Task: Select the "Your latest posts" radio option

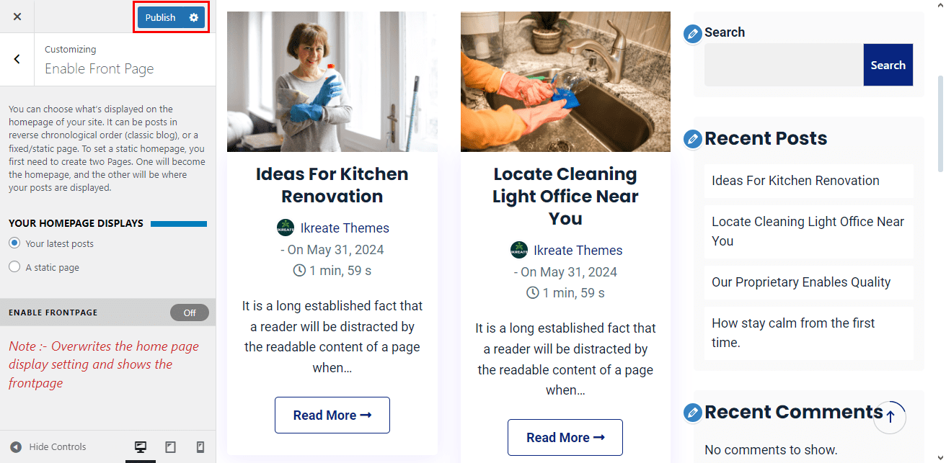Action: pos(14,243)
